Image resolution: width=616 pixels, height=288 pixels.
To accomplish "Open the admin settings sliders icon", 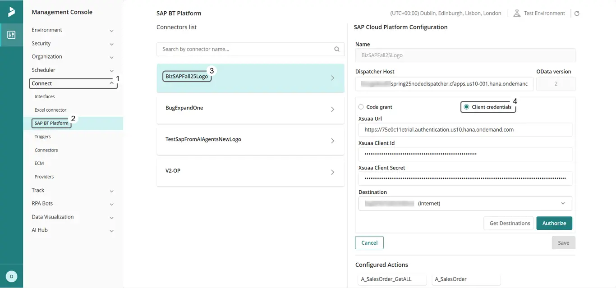I will coord(12,35).
